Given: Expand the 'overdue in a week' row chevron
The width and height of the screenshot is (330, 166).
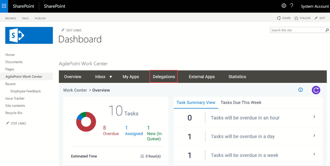Looking at the screenshot, I should [x=314, y=154].
